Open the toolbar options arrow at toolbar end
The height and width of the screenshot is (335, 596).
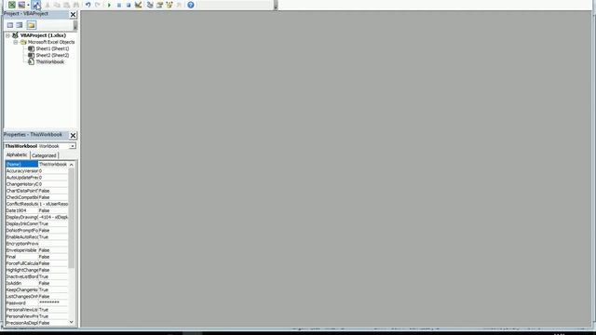pos(276,7)
